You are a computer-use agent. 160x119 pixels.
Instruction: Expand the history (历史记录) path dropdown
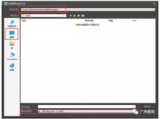point(154,9)
